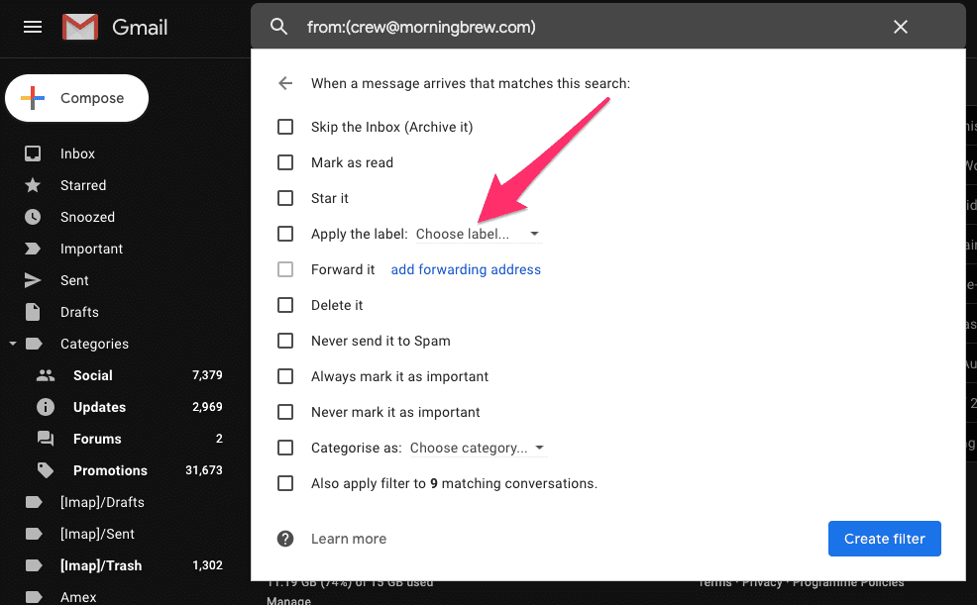Click the Compose button

pyautogui.click(x=76, y=98)
